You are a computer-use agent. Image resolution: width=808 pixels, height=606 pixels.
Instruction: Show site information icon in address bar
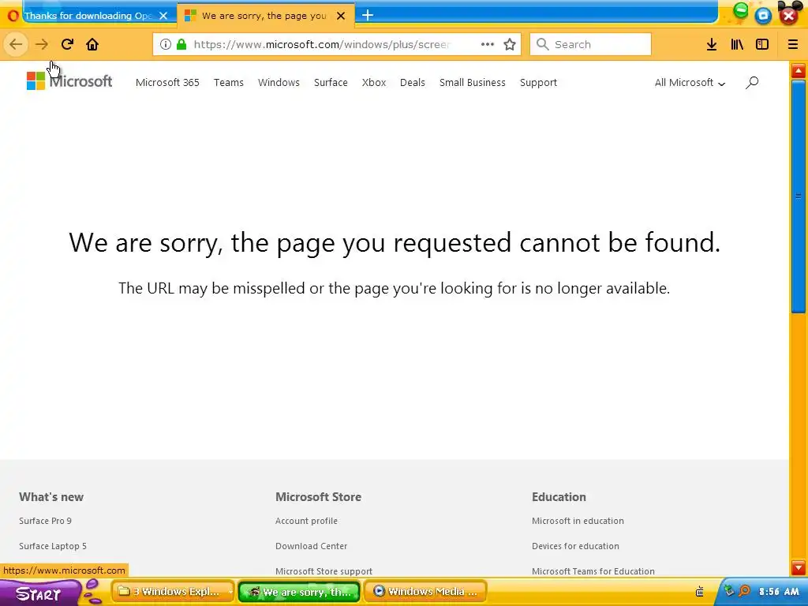click(166, 44)
